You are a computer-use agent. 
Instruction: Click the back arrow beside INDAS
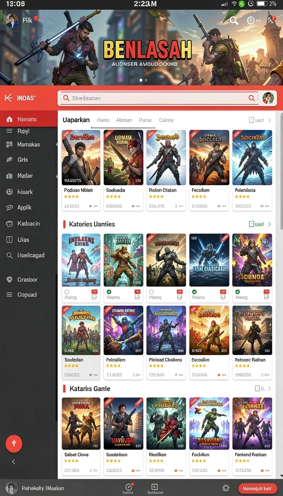point(8,98)
